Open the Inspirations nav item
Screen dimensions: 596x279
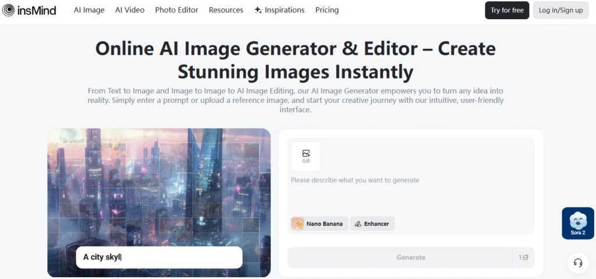(285, 10)
